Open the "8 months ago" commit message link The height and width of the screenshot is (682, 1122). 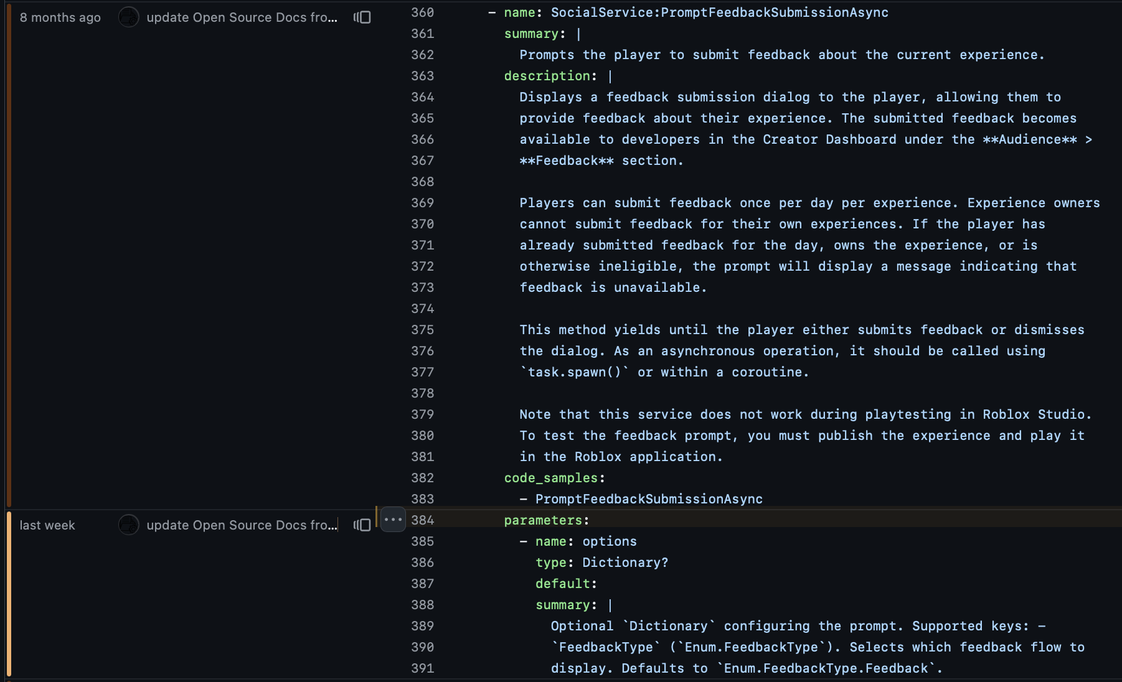tap(242, 17)
